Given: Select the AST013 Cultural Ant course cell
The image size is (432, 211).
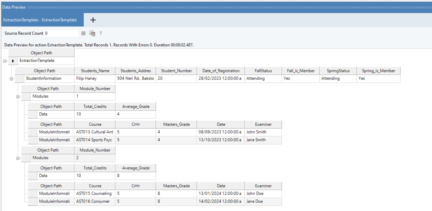Looking at the screenshot, I should click(95, 132).
